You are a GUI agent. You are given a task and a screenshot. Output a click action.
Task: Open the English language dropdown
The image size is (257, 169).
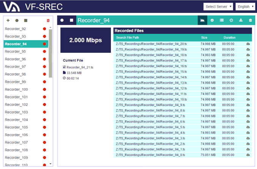tap(245, 6)
